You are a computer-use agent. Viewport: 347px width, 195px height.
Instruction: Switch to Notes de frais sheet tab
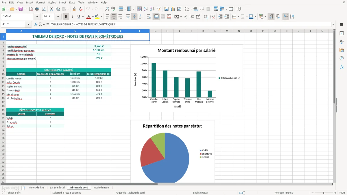tap(37, 187)
